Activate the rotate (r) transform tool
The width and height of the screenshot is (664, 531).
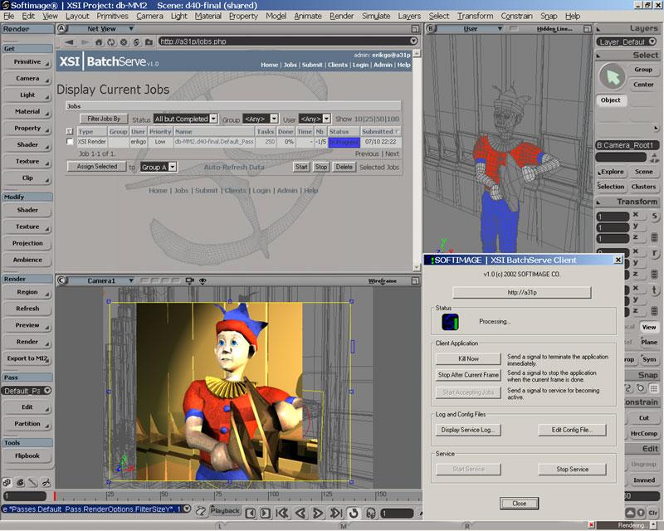pos(654,253)
